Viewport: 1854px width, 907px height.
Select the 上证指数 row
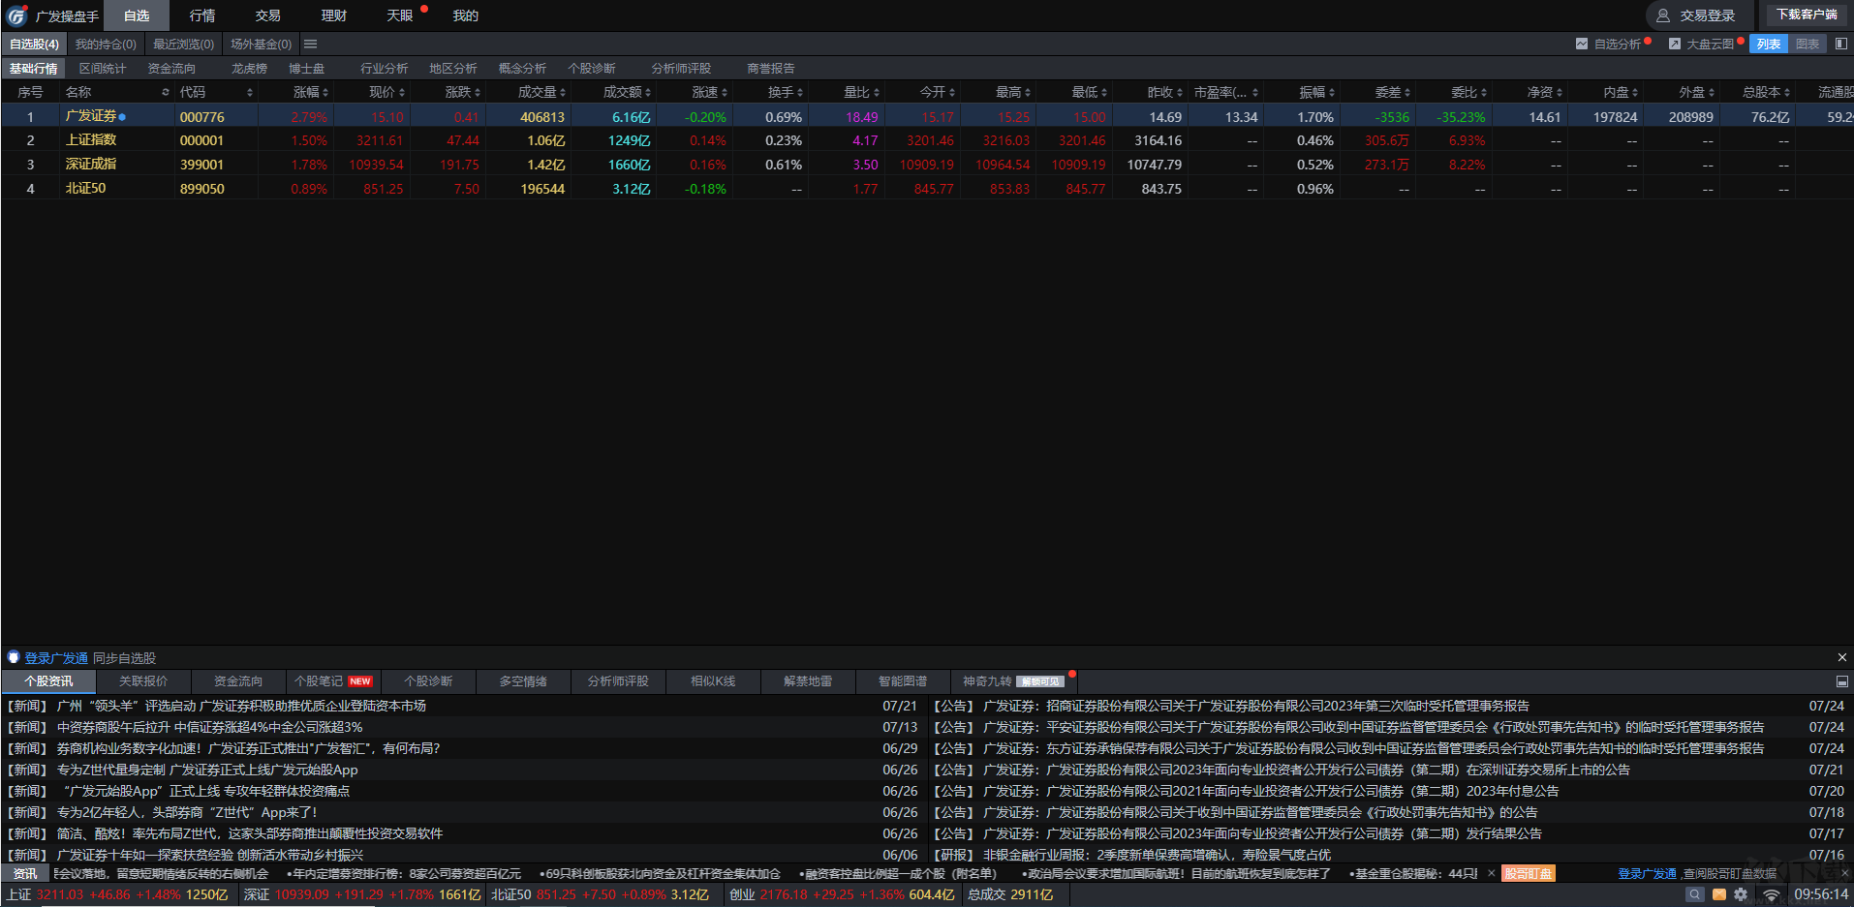(x=927, y=140)
